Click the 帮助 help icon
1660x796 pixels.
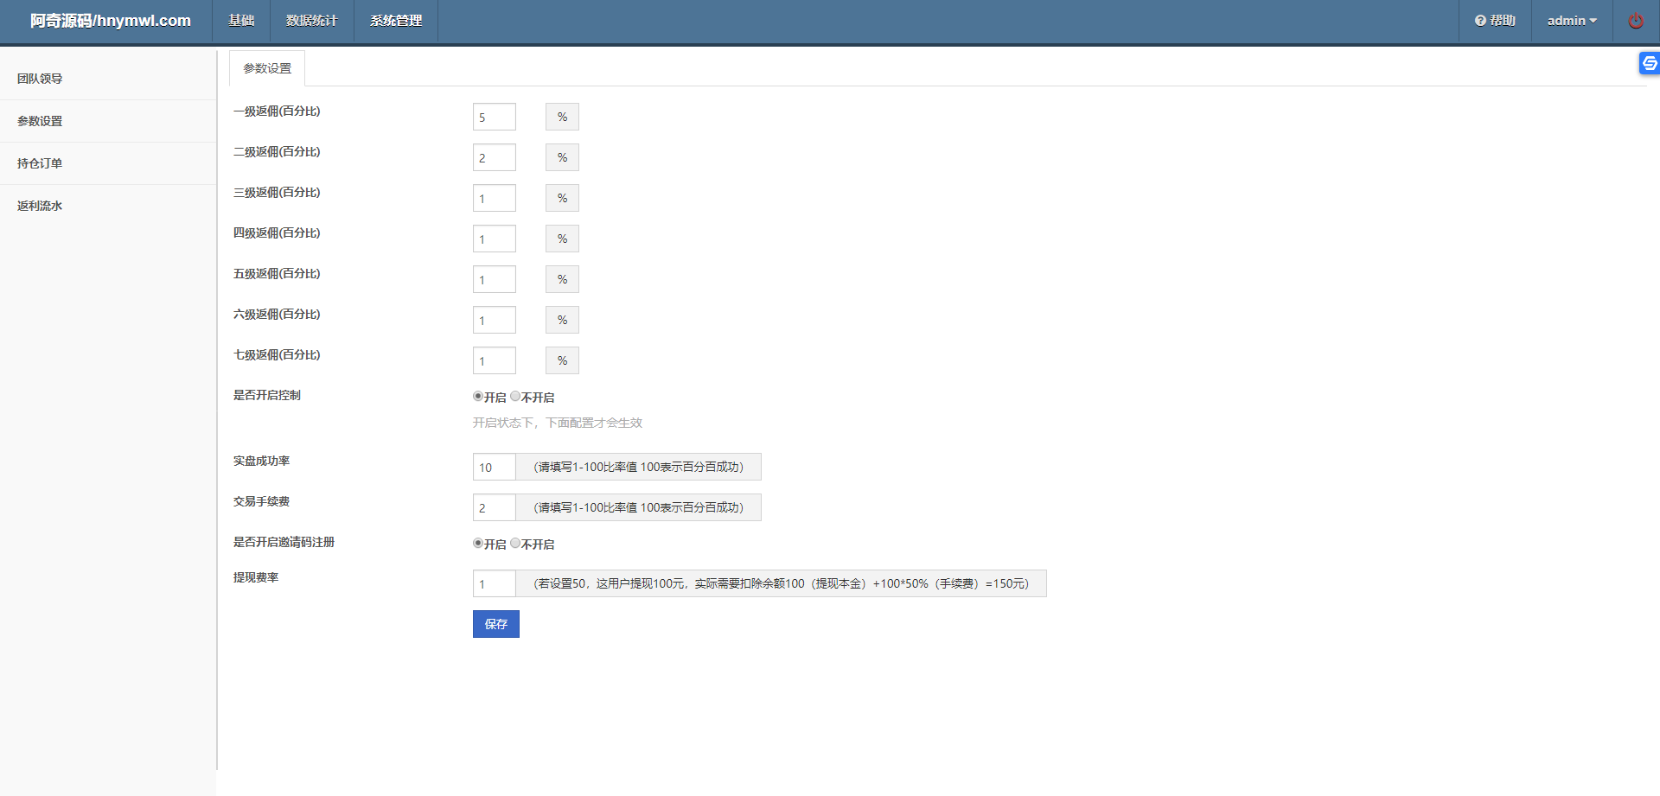tap(1495, 20)
